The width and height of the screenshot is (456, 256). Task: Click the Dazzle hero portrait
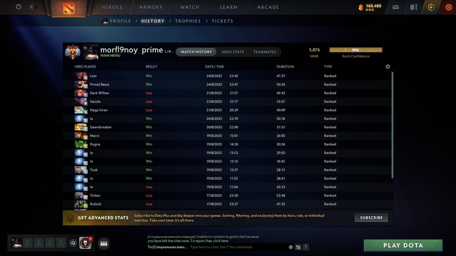click(81, 101)
